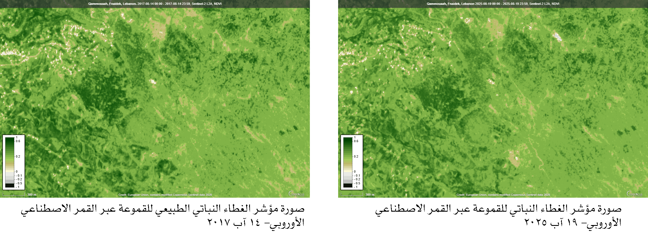Click the 300 m scale bar on 2025 map
Image resolution: width=648 pixels, height=239 pixels.
[x=352, y=195]
